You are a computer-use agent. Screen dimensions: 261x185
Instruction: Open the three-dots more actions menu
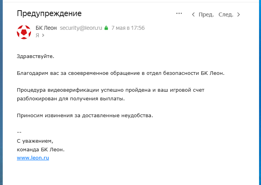tap(179, 14)
